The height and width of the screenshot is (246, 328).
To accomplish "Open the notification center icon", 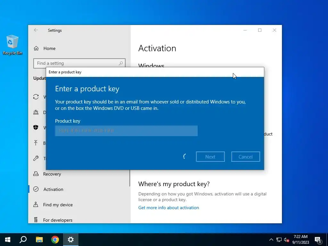I will [318, 240].
